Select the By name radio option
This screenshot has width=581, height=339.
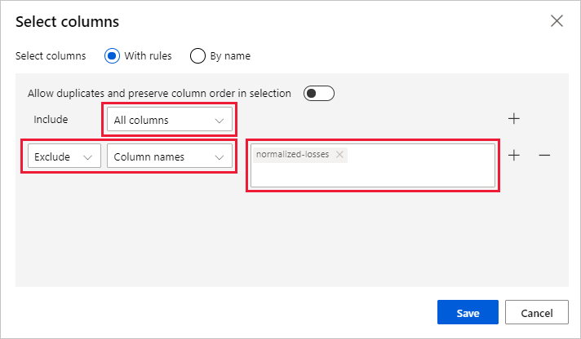[197, 56]
